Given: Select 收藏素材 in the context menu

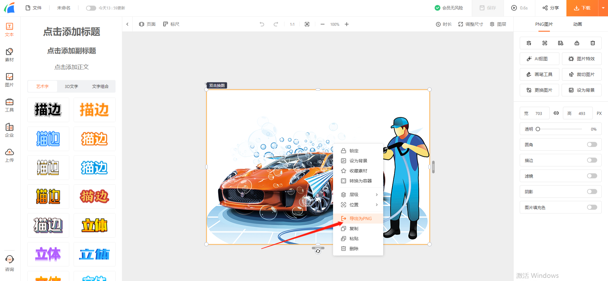Looking at the screenshot, I should tap(358, 171).
